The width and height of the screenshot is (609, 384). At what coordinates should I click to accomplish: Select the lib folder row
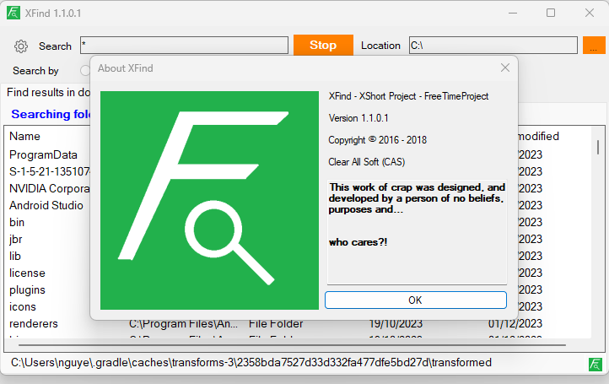point(14,256)
